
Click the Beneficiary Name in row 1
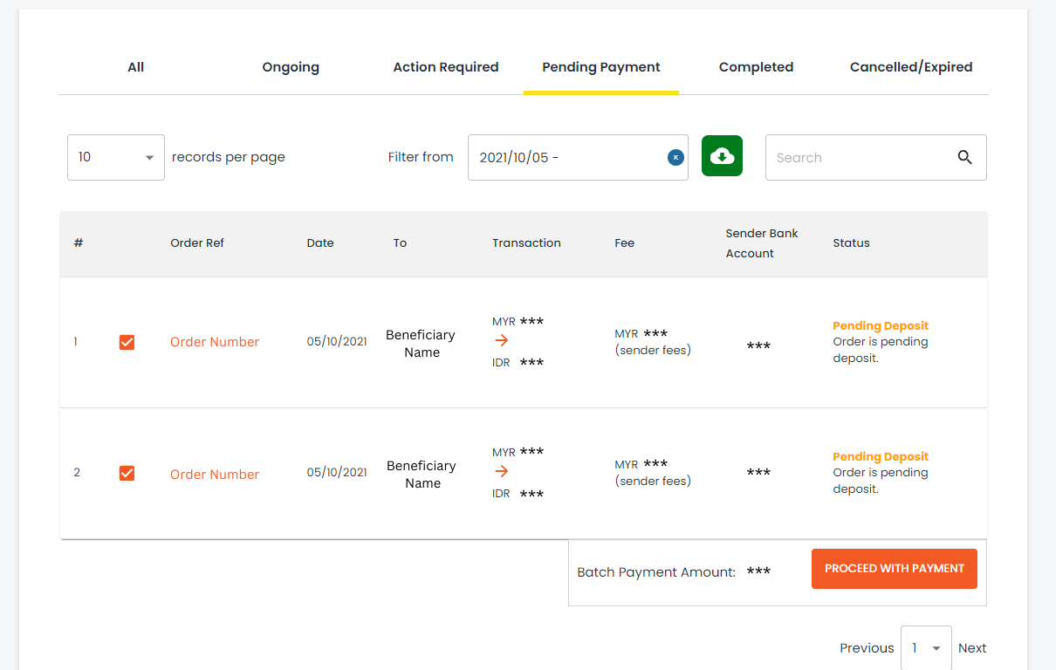click(422, 344)
